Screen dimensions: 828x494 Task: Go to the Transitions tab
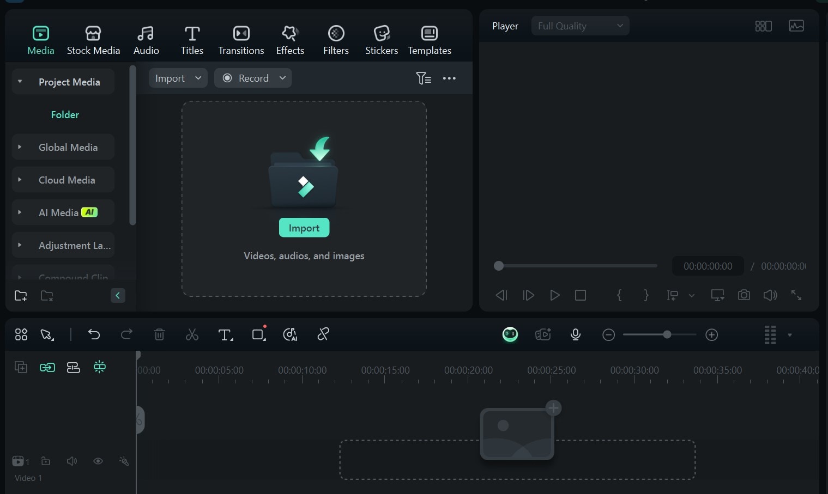(241, 40)
